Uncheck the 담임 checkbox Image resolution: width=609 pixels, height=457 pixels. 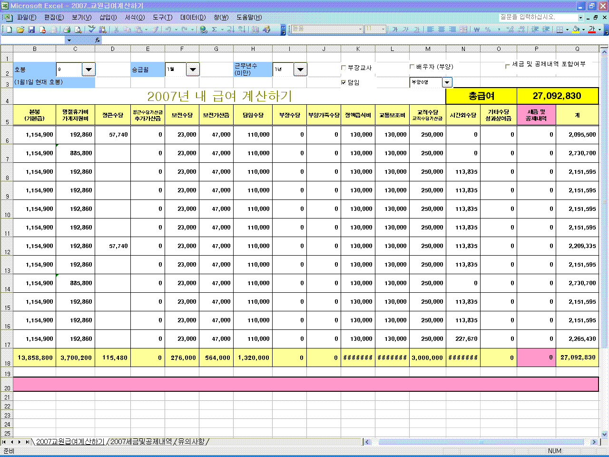344,82
